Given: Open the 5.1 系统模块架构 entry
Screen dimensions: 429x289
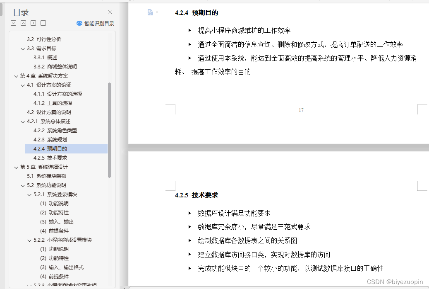Looking at the screenshot, I should [x=46, y=176].
